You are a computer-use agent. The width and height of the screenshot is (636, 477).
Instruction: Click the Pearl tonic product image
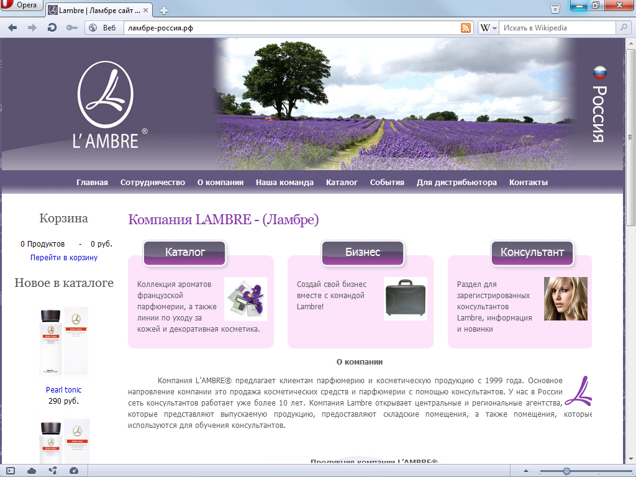click(64, 343)
